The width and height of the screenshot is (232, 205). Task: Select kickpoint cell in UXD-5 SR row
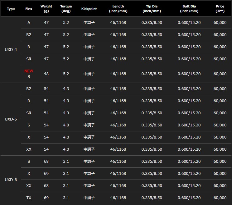pos(89,113)
